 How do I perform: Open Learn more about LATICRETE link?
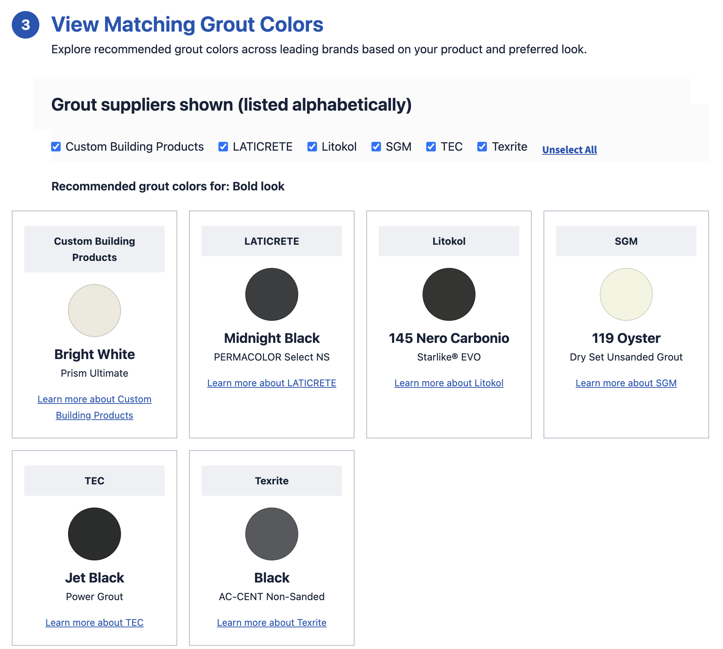point(272,383)
